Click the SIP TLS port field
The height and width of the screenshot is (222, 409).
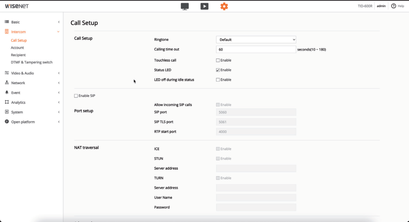tap(256, 122)
